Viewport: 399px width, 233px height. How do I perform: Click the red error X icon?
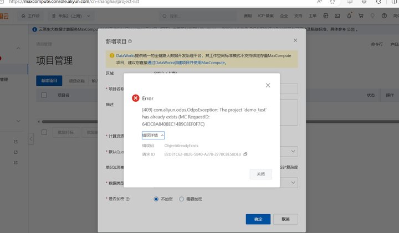click(x=136, y=98)
